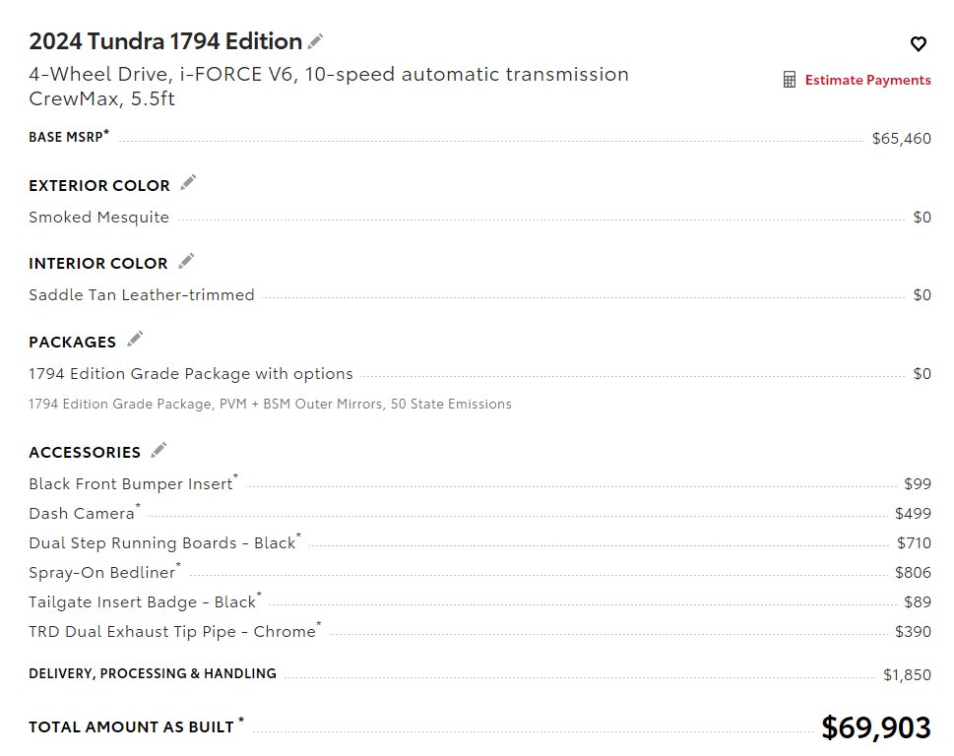Viewport: 954px width, 756px height.
Task: Click TRD Dual Exhaust Tip Pipe - Chrome
Action: pyautogui.click(x=172, y=631)
